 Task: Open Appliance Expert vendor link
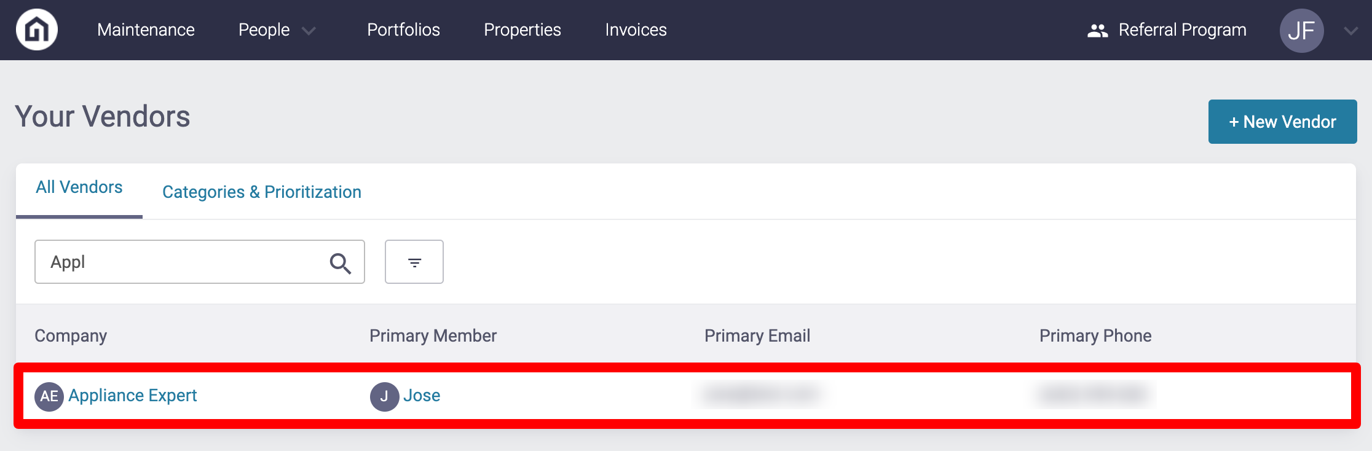(133, 395)
